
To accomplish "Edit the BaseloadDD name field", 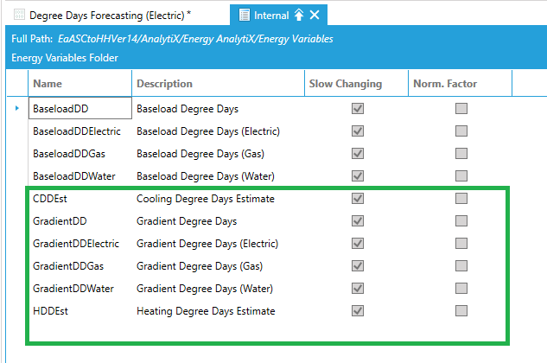I will point(80,109).
